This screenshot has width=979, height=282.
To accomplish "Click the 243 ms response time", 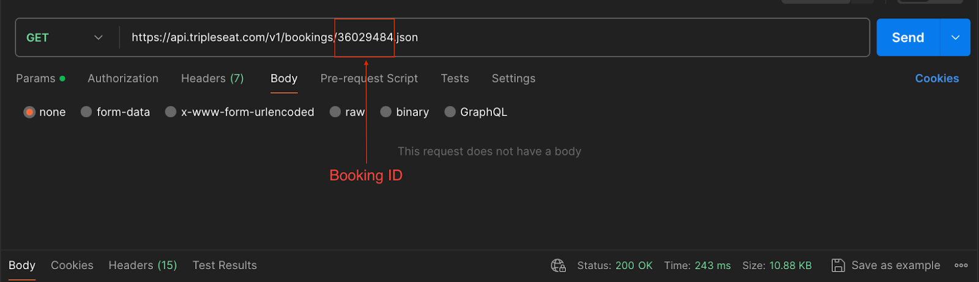I will (x=713, y=266).
